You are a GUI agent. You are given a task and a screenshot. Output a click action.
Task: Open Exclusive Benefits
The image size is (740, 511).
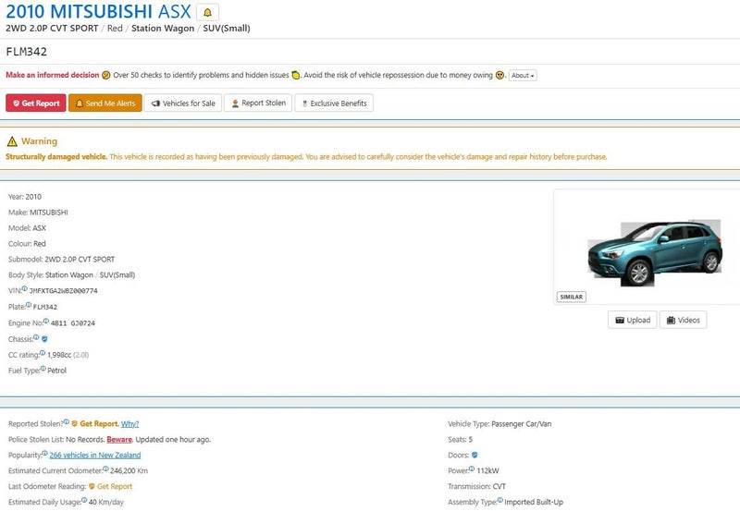click(334, 103)
